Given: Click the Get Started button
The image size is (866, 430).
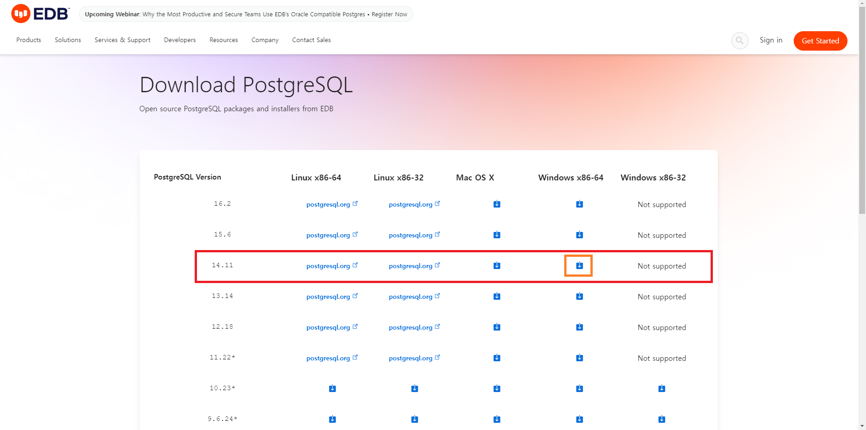Looking at the screenshot, I should coord(820,41).
